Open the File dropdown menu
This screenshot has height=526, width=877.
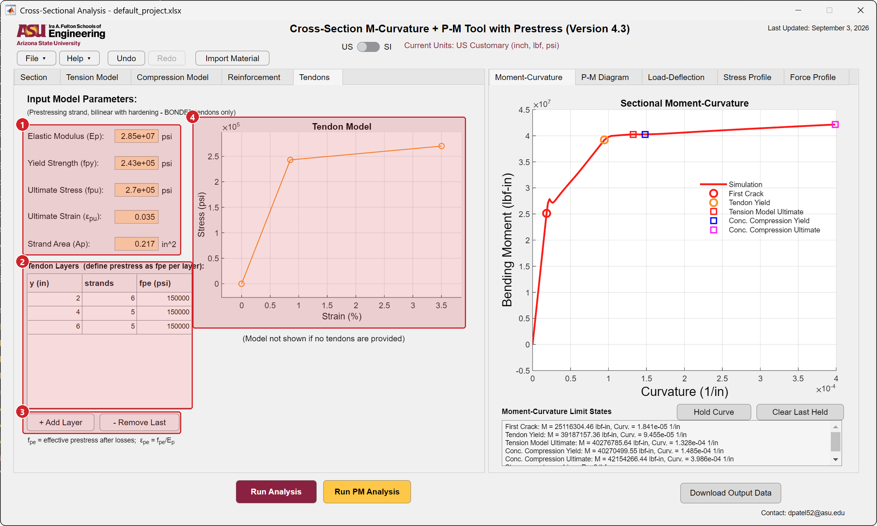click(x=36, y=58)
